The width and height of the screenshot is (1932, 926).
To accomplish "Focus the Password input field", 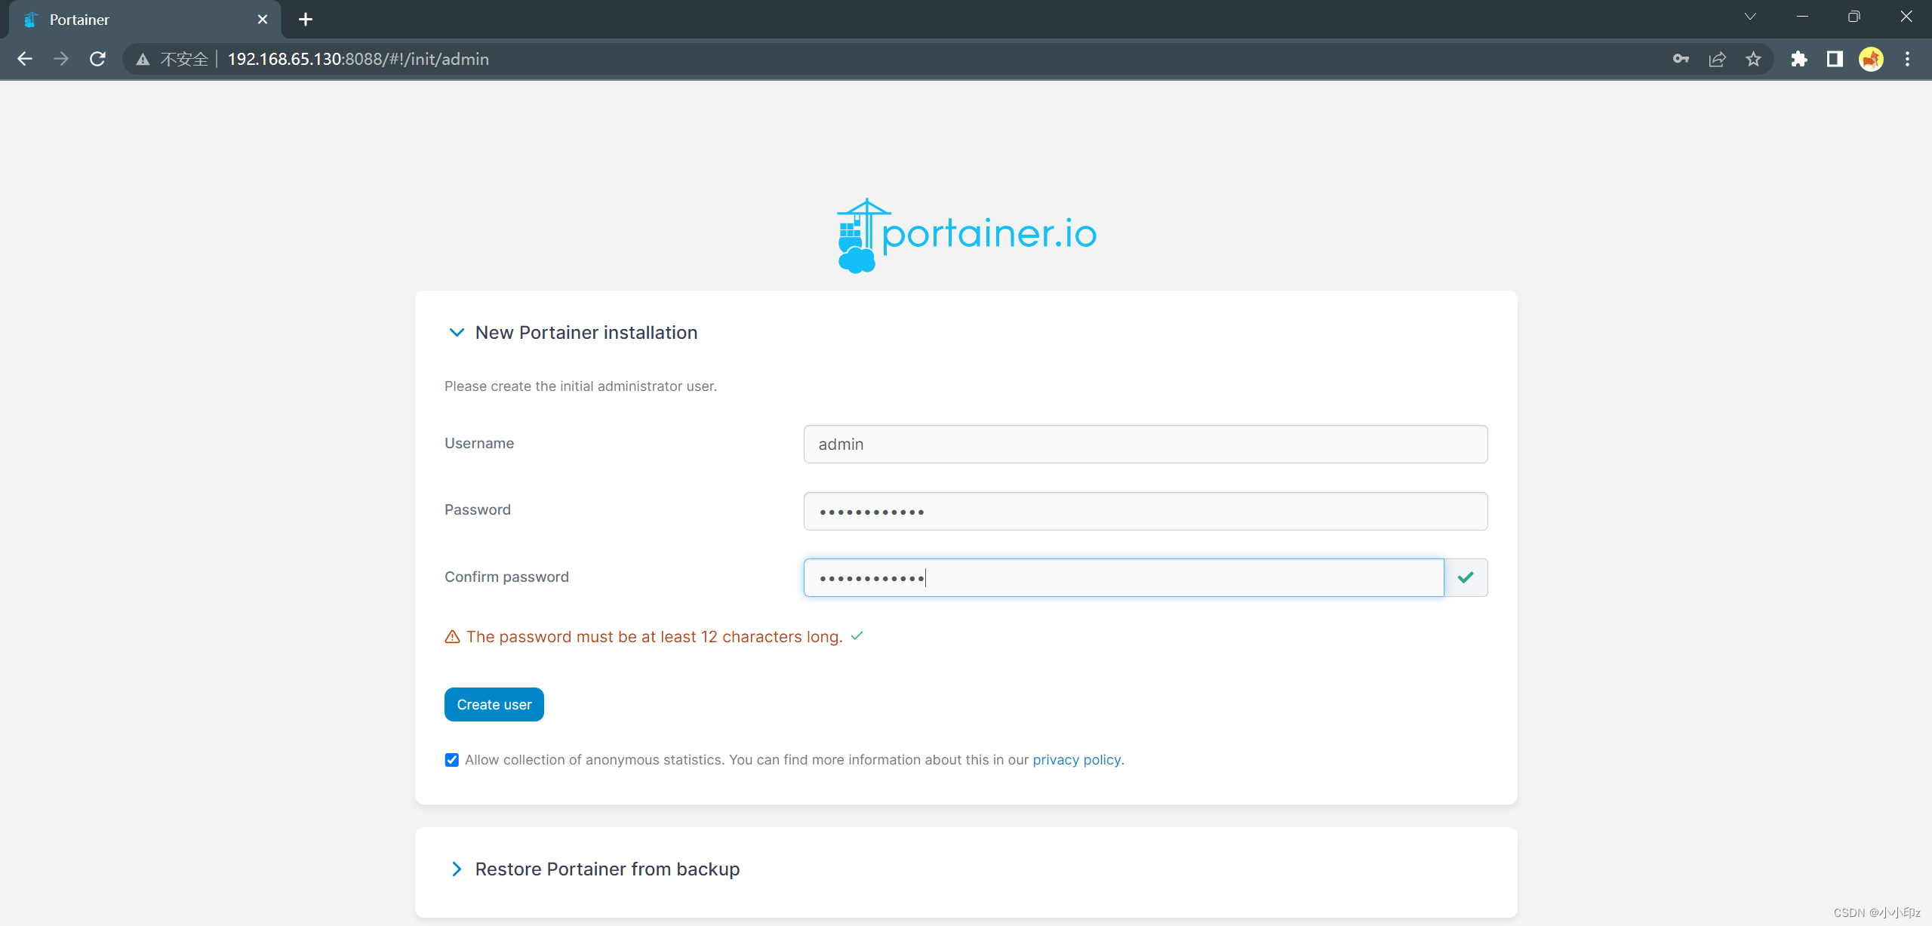I will (1145, 512).
